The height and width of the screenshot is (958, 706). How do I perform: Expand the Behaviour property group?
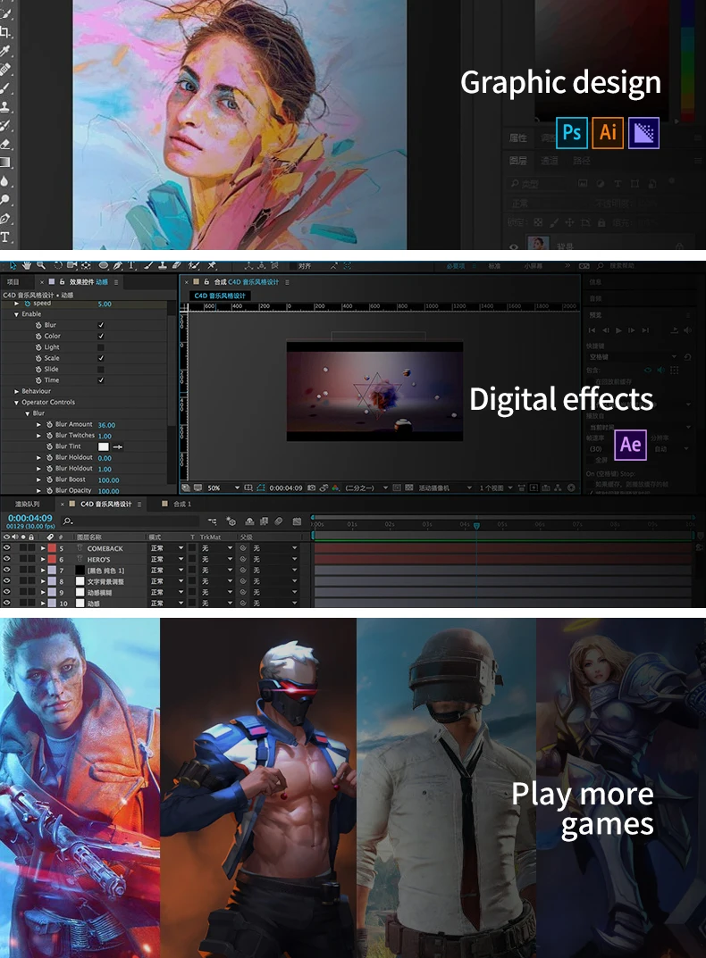tap(16, 391)
